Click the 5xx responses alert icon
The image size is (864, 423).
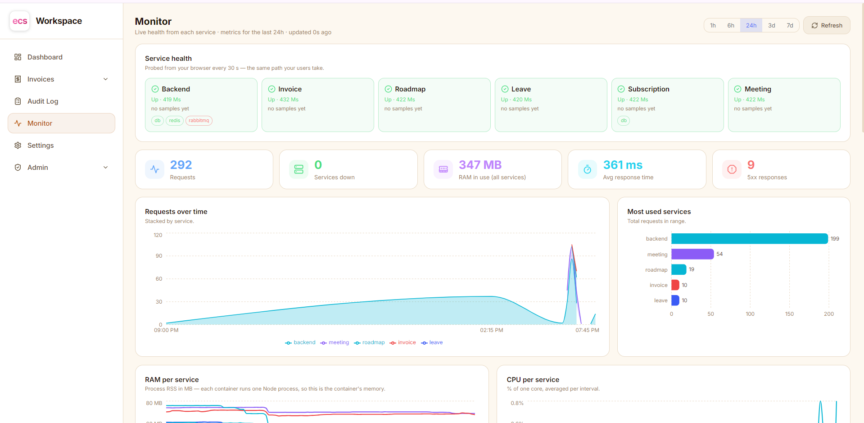[732, 169]
